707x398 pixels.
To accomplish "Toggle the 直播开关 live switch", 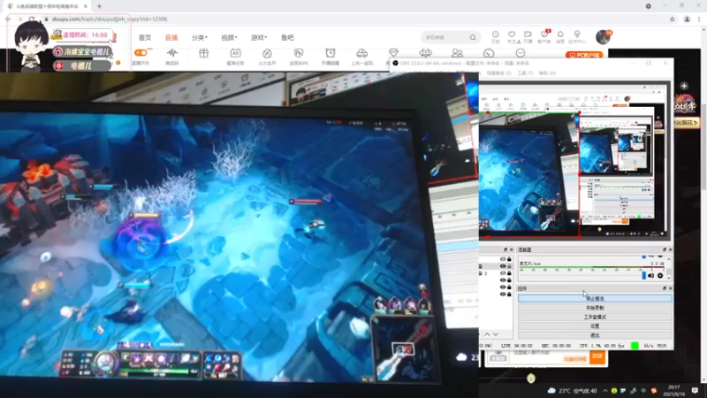I will click(x=141, y=53).
